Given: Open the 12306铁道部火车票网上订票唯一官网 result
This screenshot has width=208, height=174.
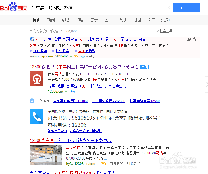Looking at the screenshot, I should point(84,67).
